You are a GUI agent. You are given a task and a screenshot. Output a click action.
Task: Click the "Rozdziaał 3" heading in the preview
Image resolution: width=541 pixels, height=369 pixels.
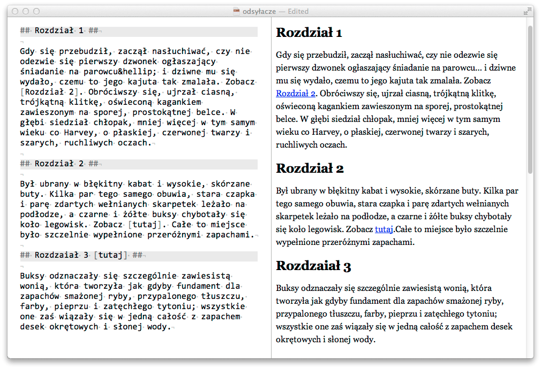click(x=313, y=266)
